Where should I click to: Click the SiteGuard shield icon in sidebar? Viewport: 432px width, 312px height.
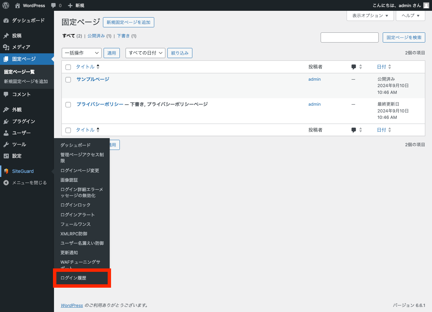coord(6,171)
